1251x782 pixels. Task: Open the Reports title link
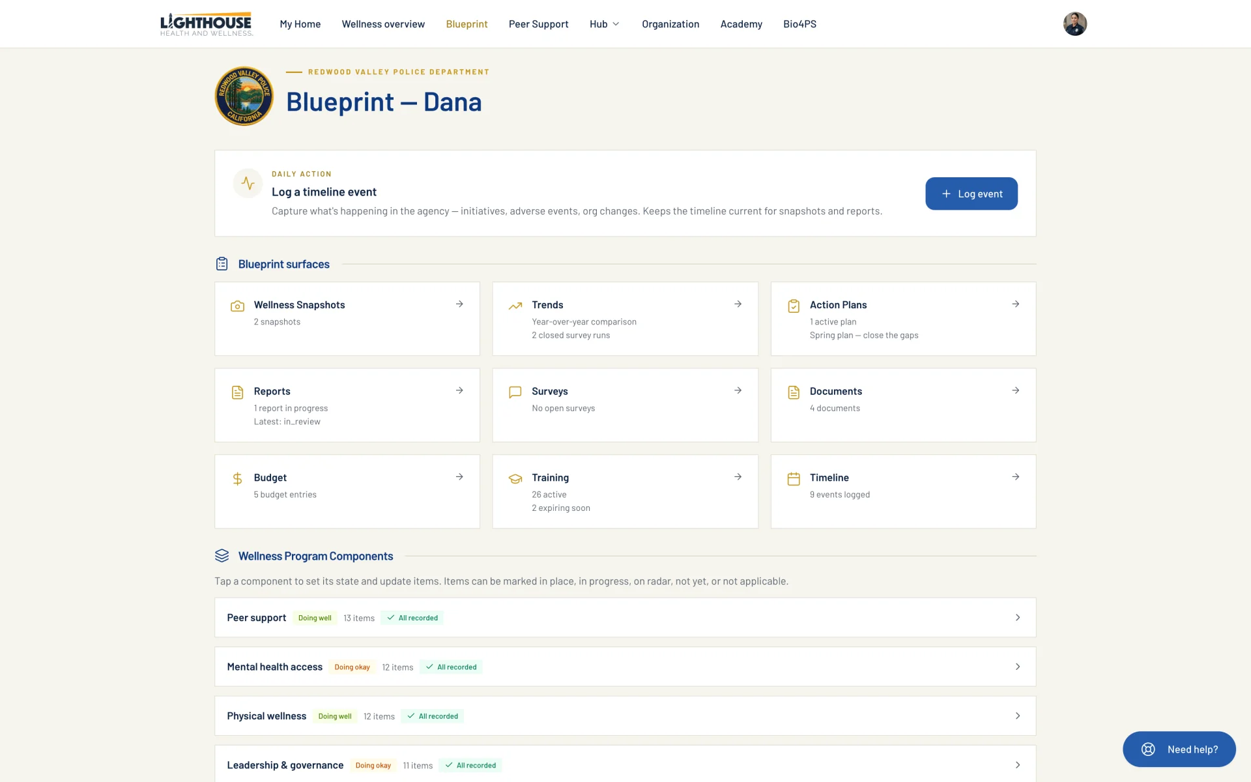click(x=272, y=392)
